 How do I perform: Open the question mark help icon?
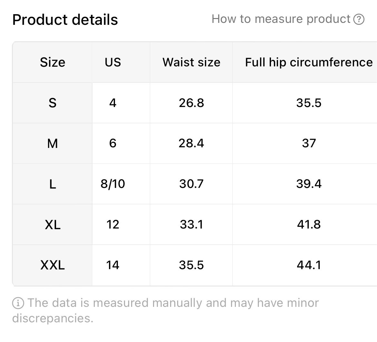[x=359, y=19]
